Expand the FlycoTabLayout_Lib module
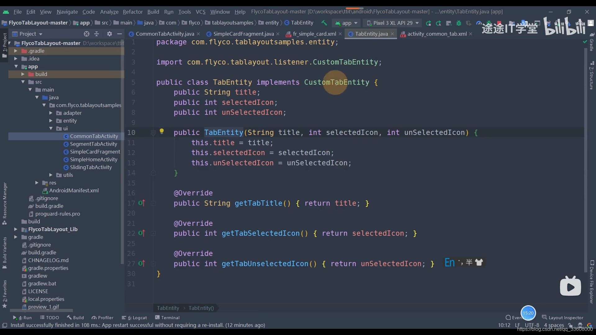Image resolution: width=596 pixels, height=335 pixels. point(16,229)
